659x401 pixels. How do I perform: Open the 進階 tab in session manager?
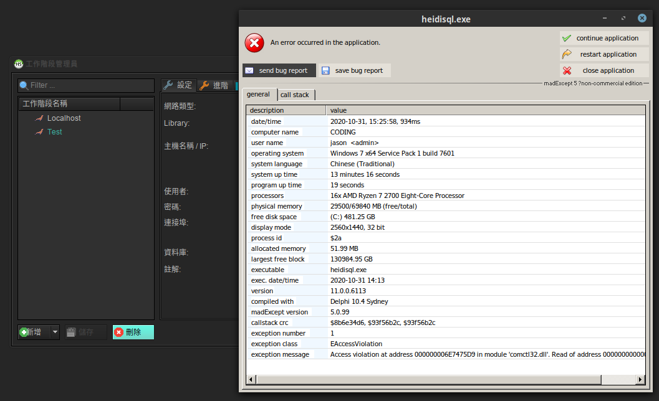click(214, 86)
